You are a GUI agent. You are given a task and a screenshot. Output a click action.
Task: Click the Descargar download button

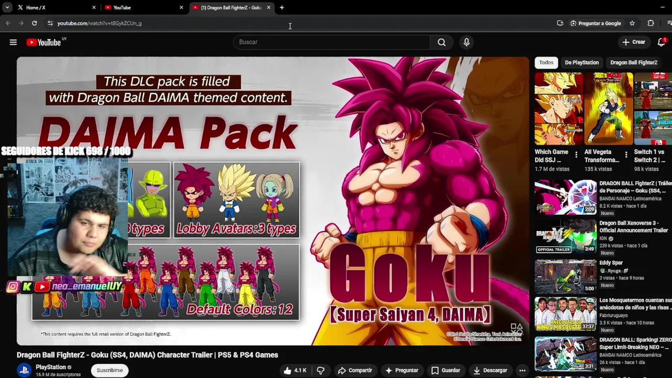pos(490,371)
